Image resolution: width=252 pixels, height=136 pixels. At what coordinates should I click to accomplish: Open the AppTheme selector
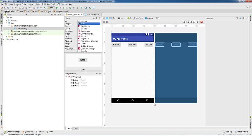(138, 18)
